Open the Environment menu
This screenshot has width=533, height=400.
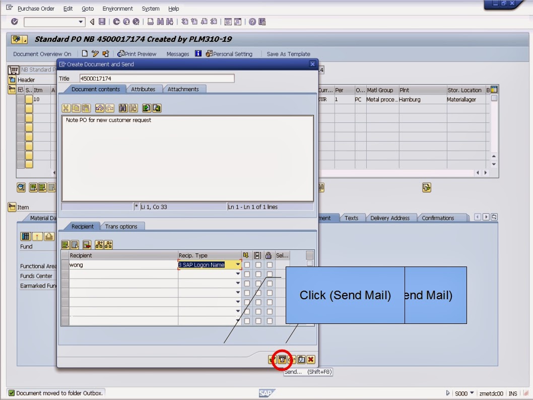pos(117,9)
